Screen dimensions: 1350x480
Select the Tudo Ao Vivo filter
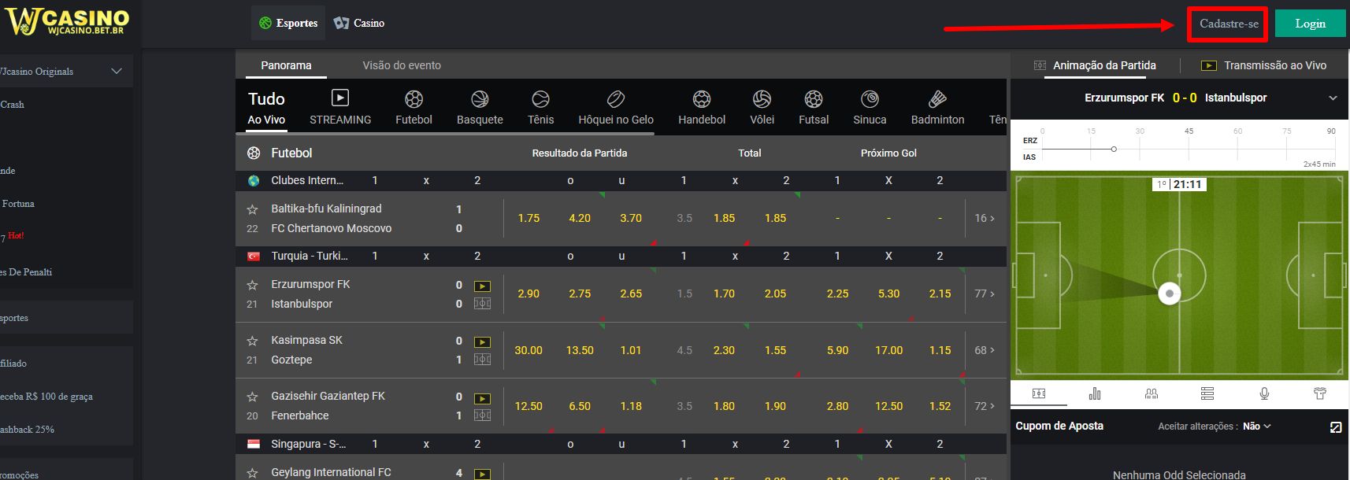point(266,108)
